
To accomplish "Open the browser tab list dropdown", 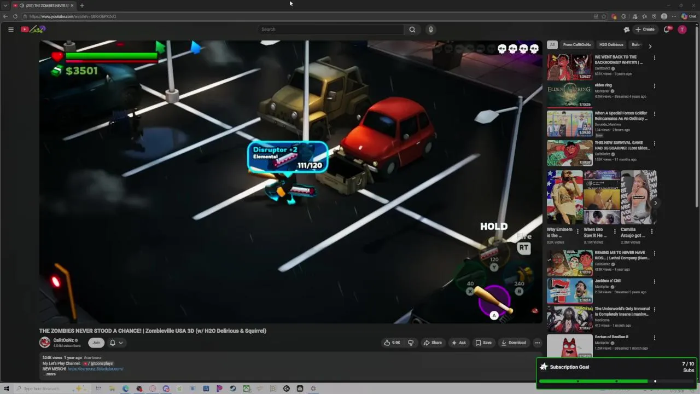I will point(5,5).
